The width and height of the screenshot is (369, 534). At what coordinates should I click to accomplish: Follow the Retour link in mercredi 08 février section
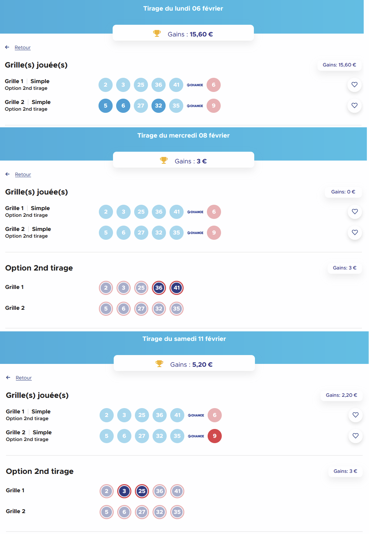pyautogui.click(x=23, y=174)
